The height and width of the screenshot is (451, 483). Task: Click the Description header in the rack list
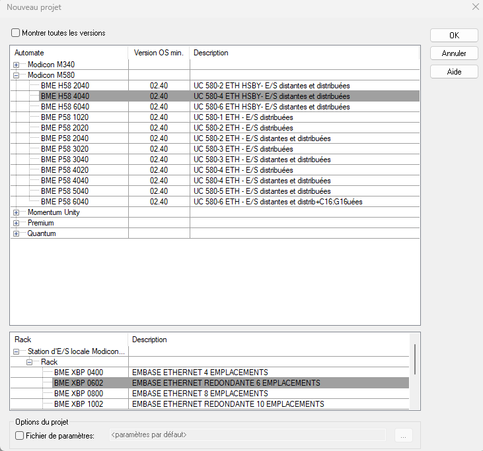click(269, 340)
